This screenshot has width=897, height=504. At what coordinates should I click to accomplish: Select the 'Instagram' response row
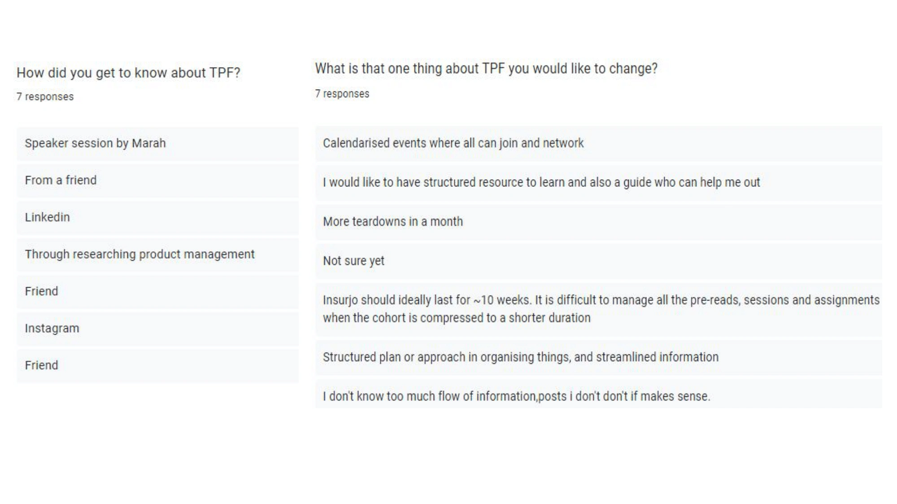pyautogui.click(x=157, y=328)
